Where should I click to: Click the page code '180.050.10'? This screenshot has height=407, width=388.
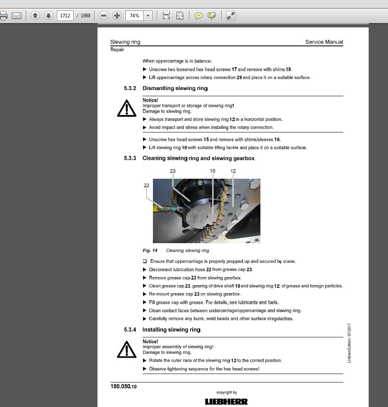pos(123,386)
